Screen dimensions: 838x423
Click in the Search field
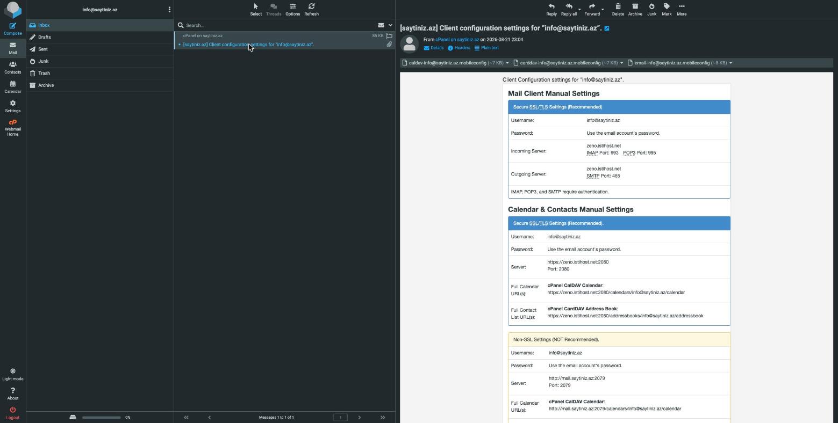(280, 25)
